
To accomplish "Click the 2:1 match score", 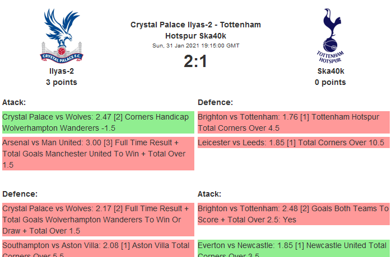I will [x=195, y=61].
